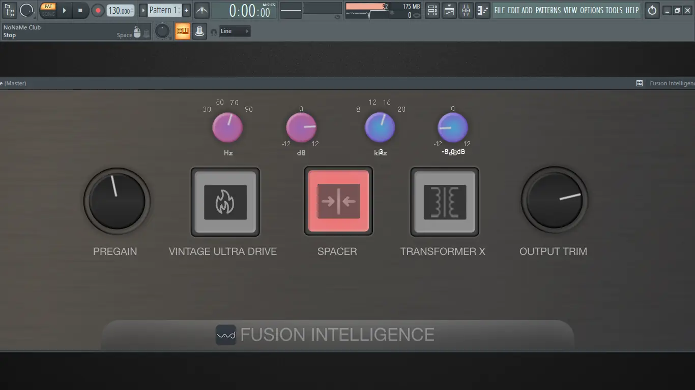Turn the PREGAIN knob

[x=117, y=201]
